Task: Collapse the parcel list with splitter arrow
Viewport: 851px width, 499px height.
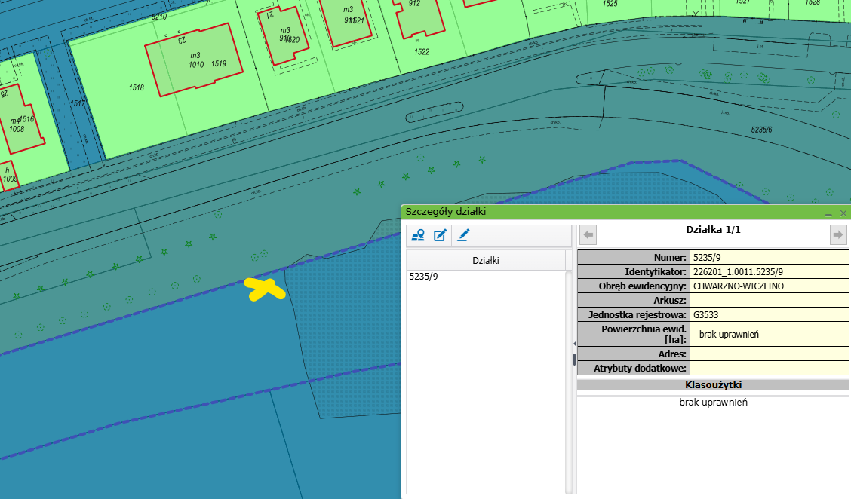Action: [x=574, y=344]
